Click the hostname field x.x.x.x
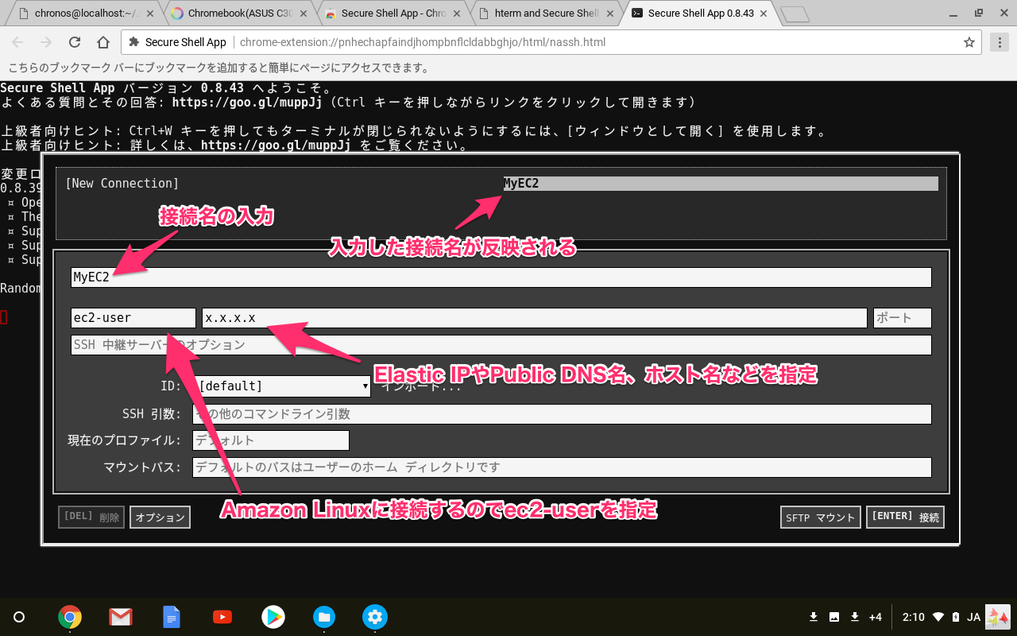This screenshot has width=1017, height=636. coord(534,318)
